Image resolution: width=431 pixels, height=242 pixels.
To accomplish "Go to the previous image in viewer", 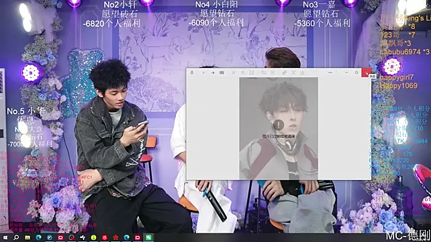I will tap(204, 73).
